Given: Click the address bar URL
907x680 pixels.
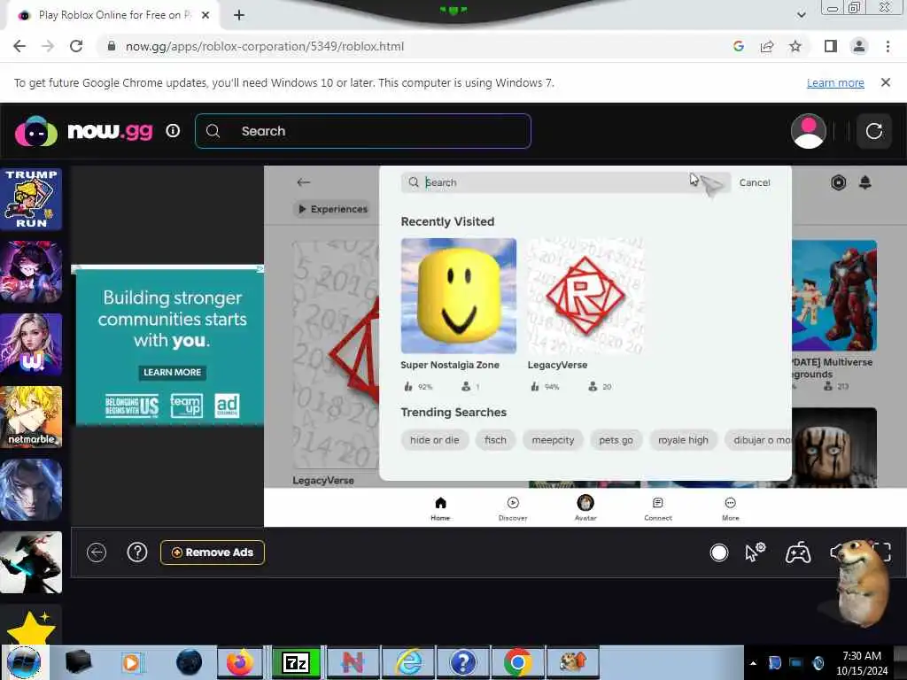Looking at the screenshot, I should [x=264, y=46].
